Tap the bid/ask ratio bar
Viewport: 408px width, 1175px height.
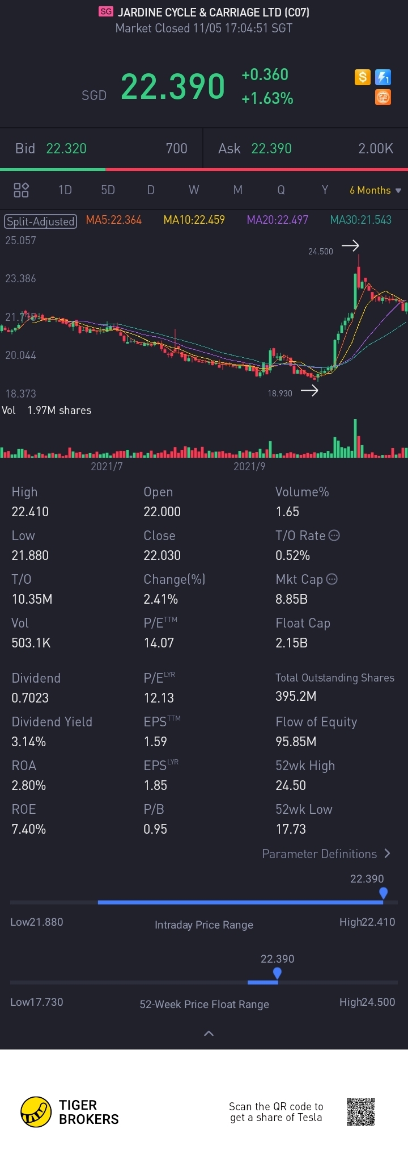tap(204, 169)
